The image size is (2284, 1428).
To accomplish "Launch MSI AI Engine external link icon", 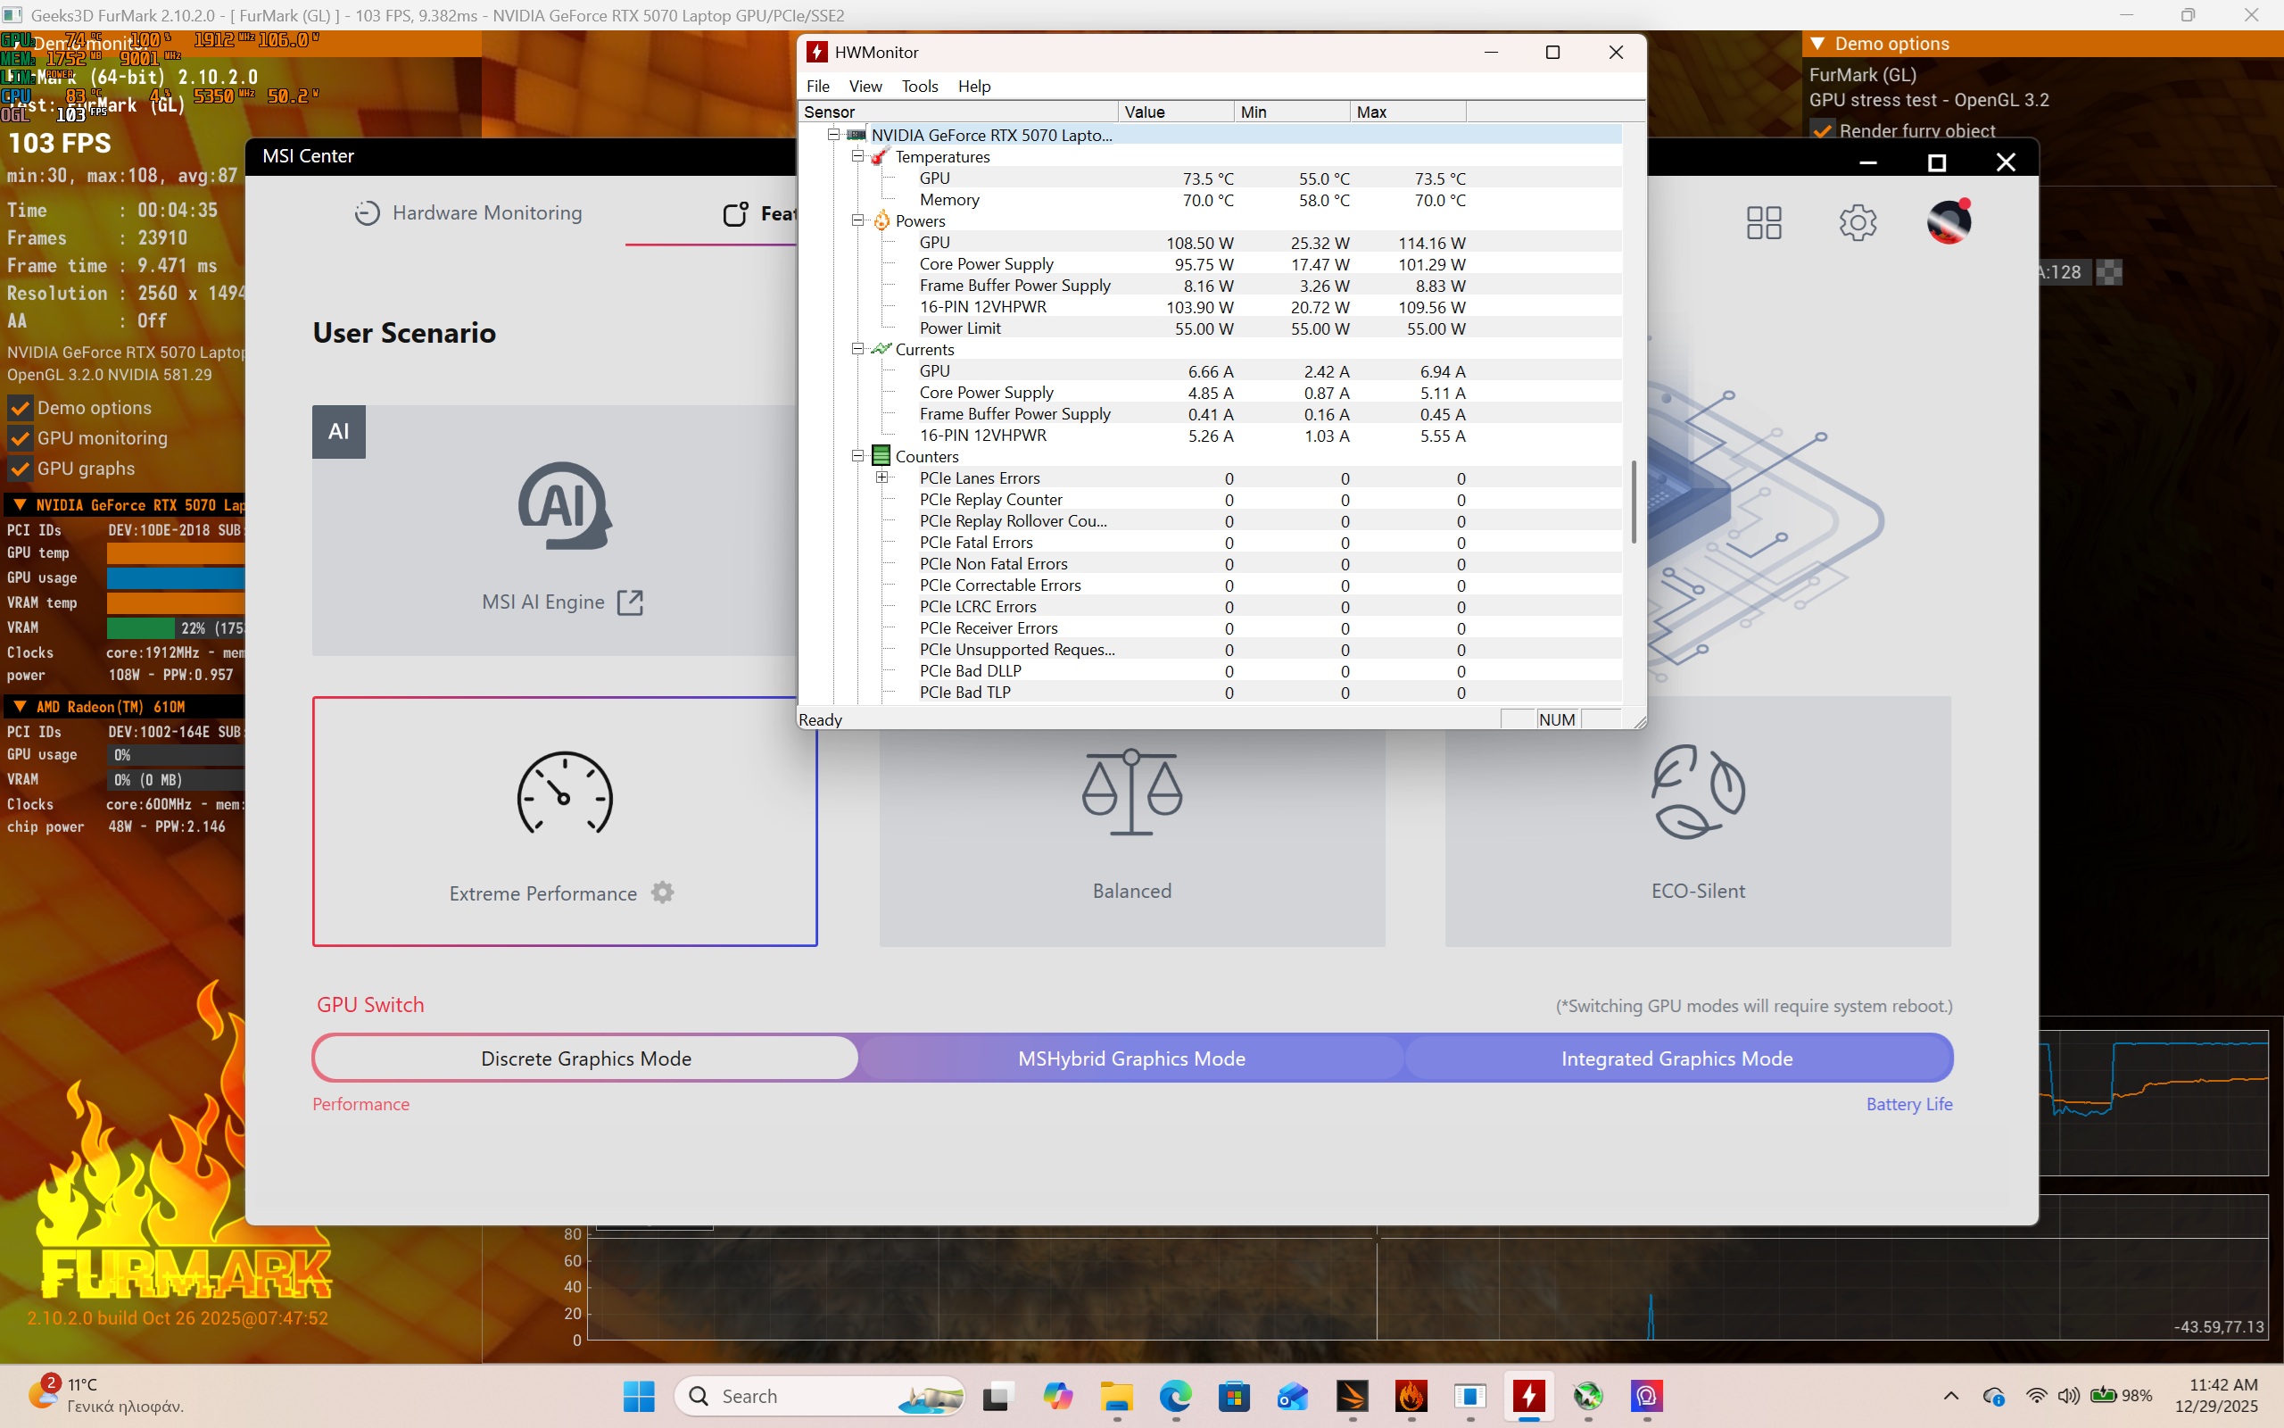I will (630, 602).
